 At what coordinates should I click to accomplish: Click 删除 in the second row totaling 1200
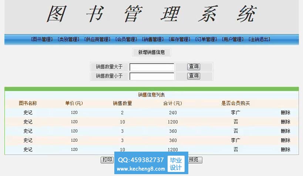[286, 122]
